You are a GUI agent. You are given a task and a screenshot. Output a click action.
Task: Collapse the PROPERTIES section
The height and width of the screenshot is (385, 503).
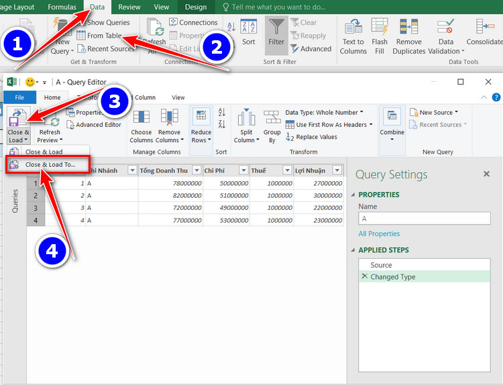click(x=353, y=195)
